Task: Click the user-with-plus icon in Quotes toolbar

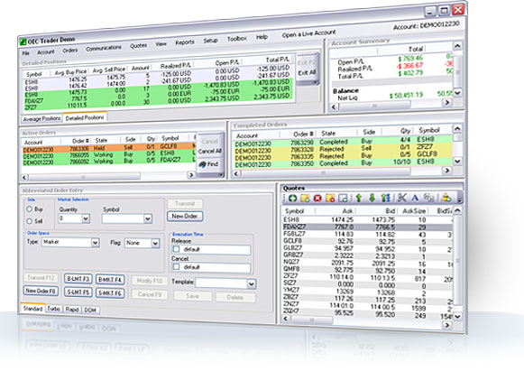Action: click(x=446, y=198)
